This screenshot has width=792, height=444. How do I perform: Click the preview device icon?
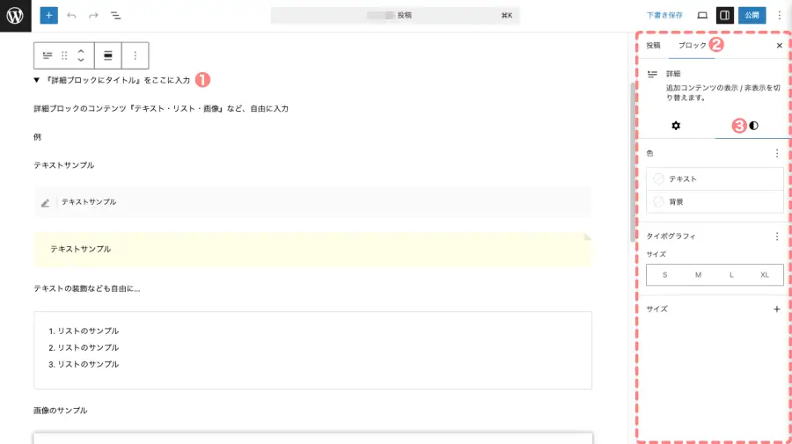point(702,15)
